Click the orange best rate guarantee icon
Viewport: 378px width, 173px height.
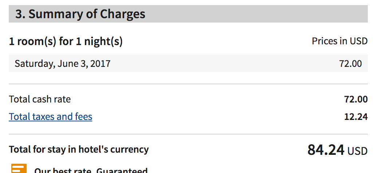19,168
